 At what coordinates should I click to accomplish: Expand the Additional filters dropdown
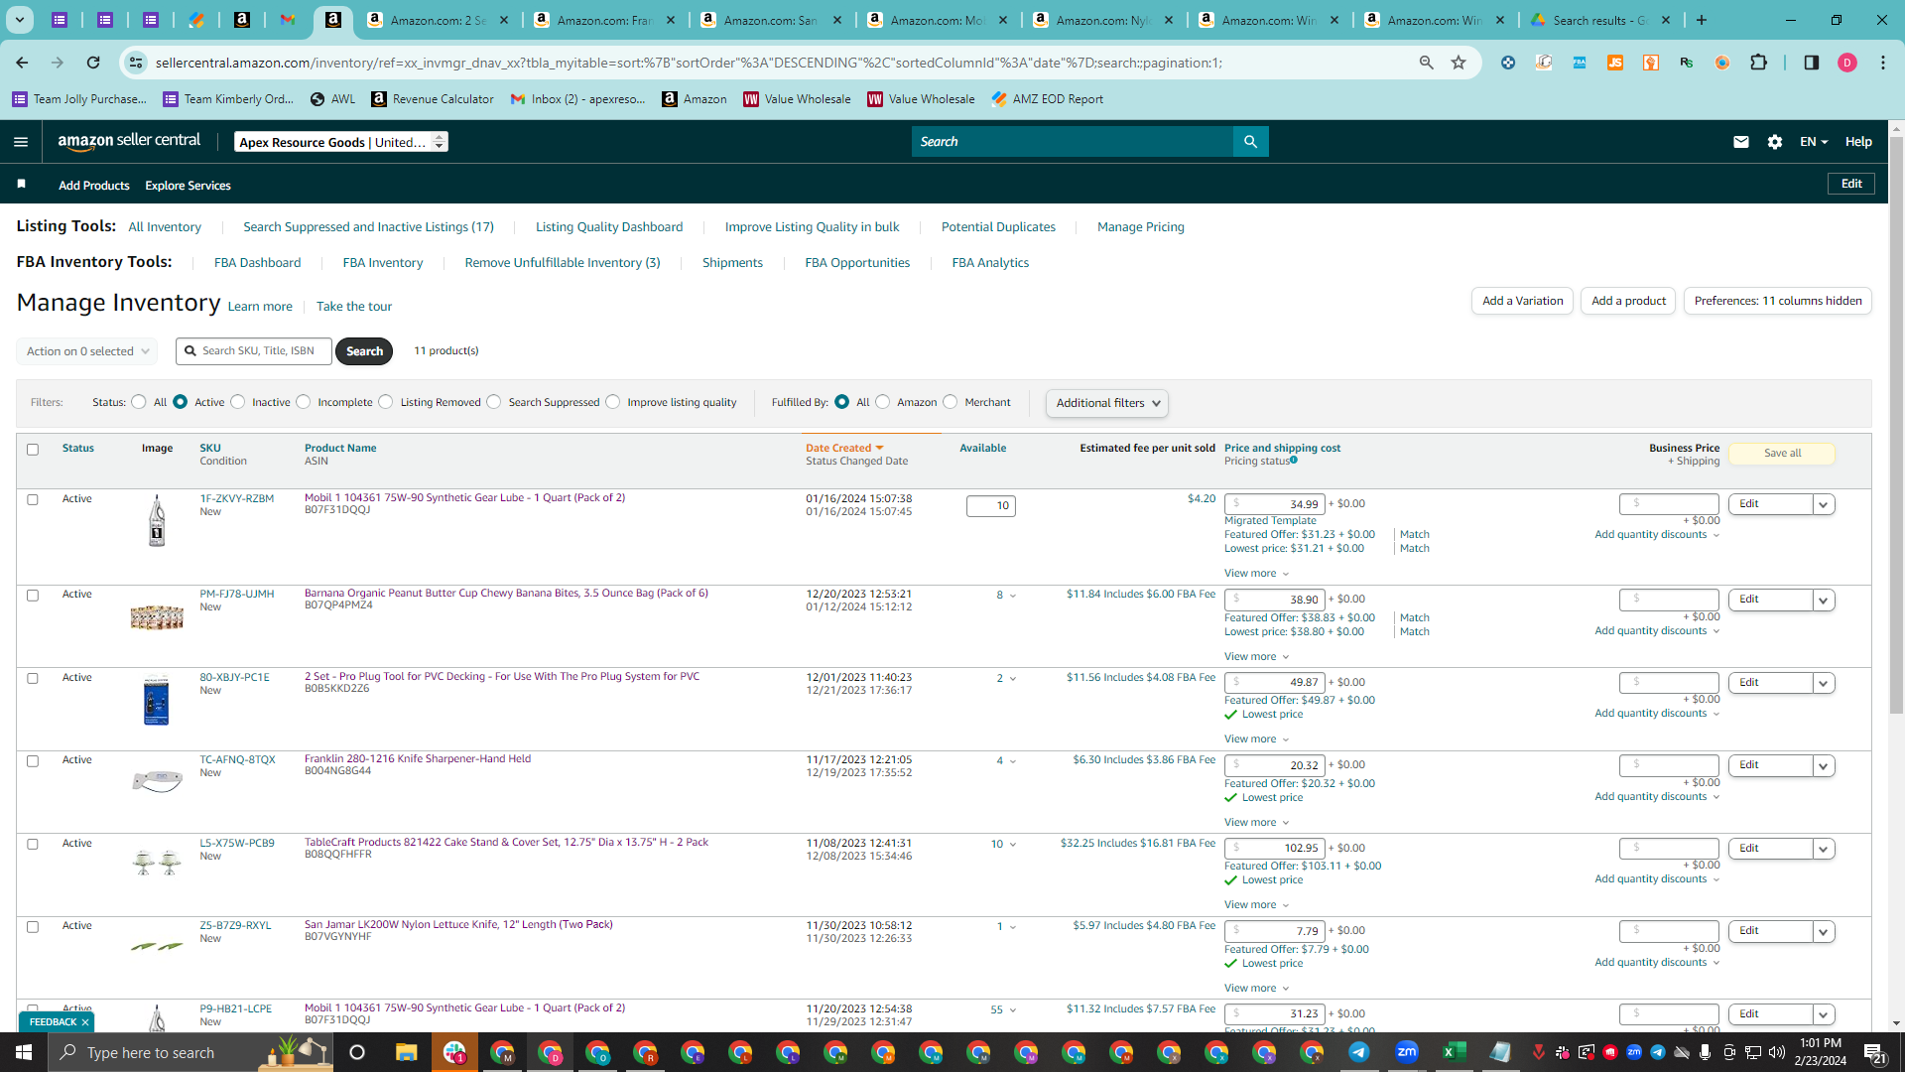point(1106,403)
